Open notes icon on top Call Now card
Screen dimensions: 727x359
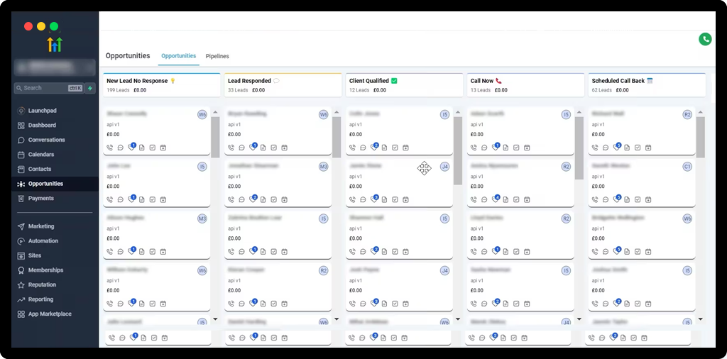505,148
